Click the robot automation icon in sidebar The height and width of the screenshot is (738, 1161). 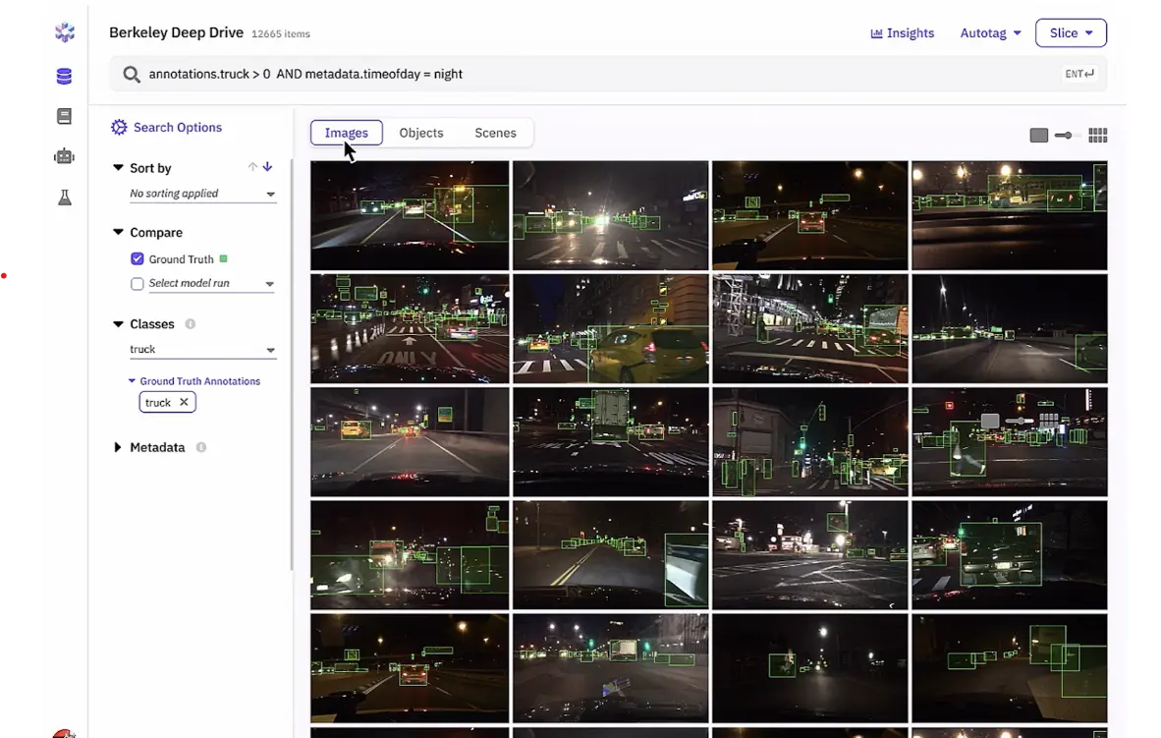(x=63, y=155)
